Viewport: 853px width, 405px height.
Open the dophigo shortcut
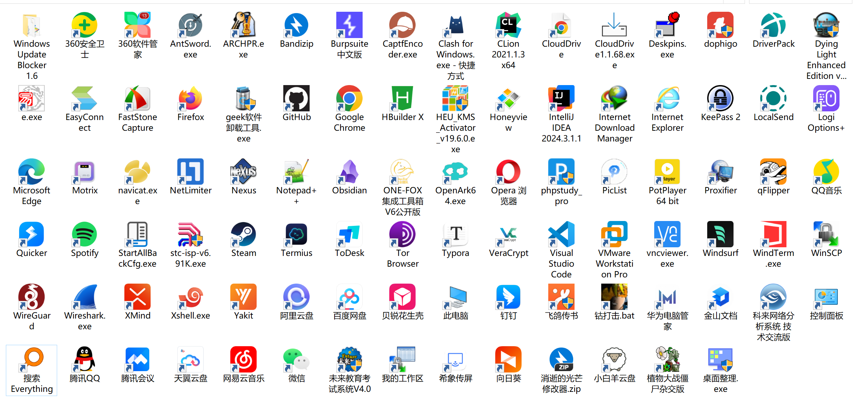pos(720,25)
